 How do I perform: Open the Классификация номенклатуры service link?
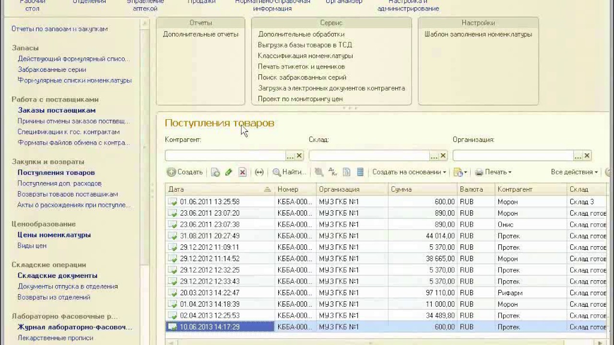coord(305,56)
